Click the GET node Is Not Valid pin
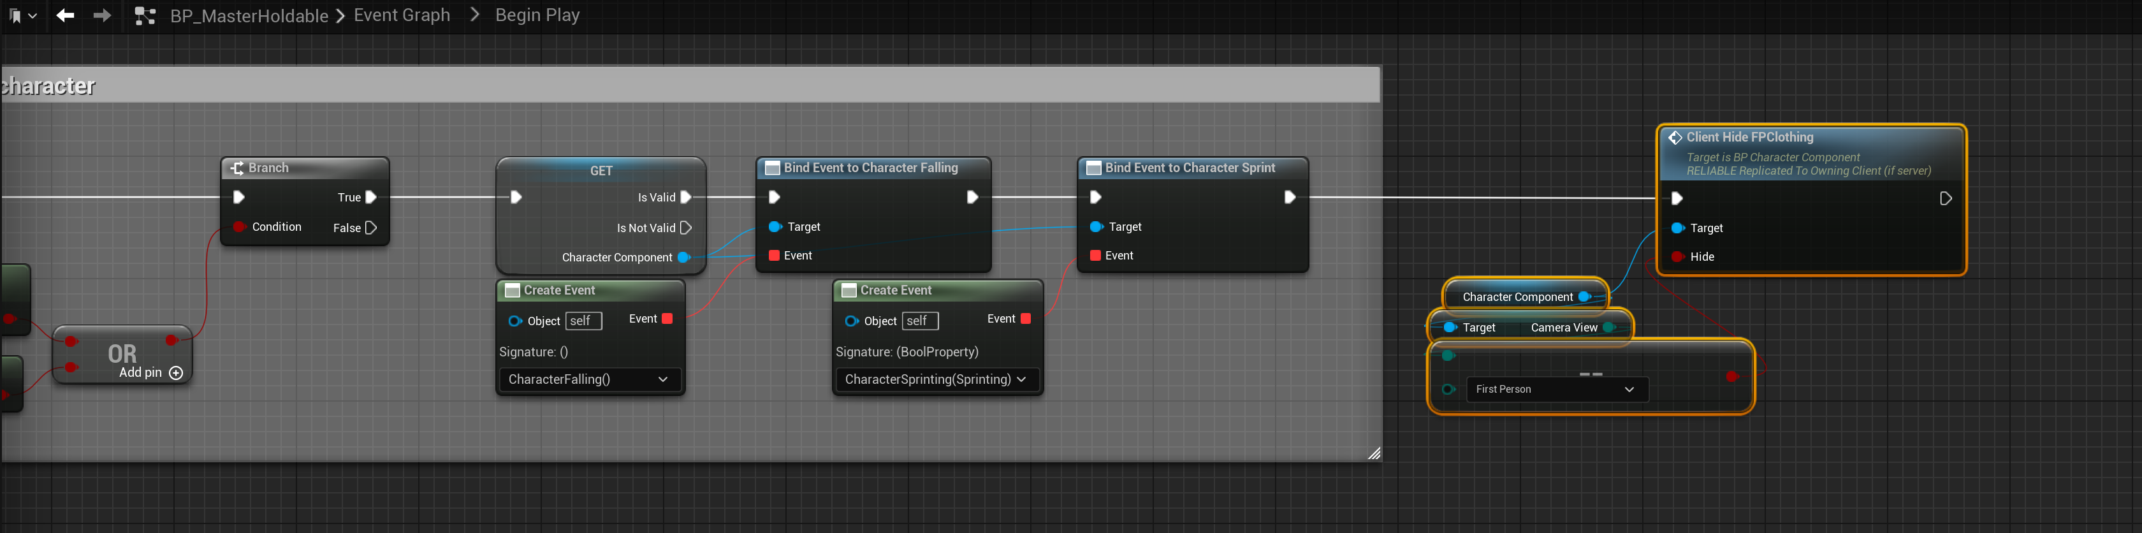The image size is (2142, 533). pyautogui.click(x=686, y=228)
